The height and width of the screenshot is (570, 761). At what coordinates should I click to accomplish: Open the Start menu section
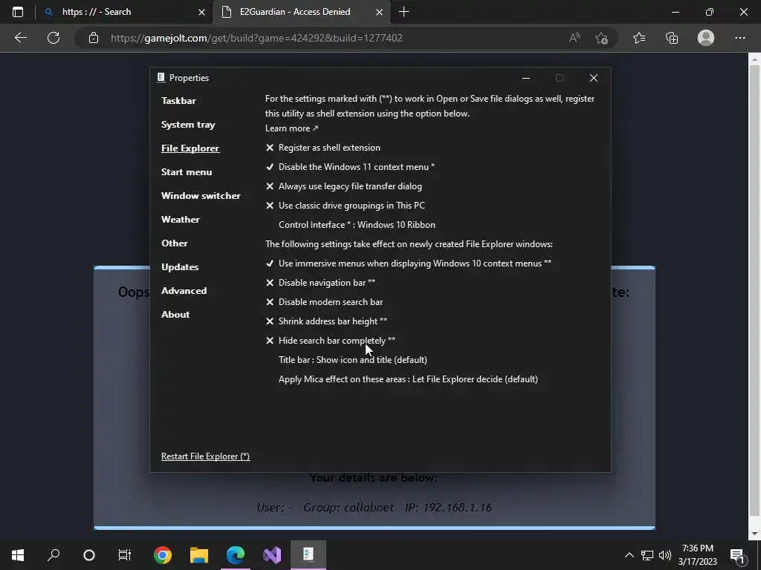click(x=187, y=172)
